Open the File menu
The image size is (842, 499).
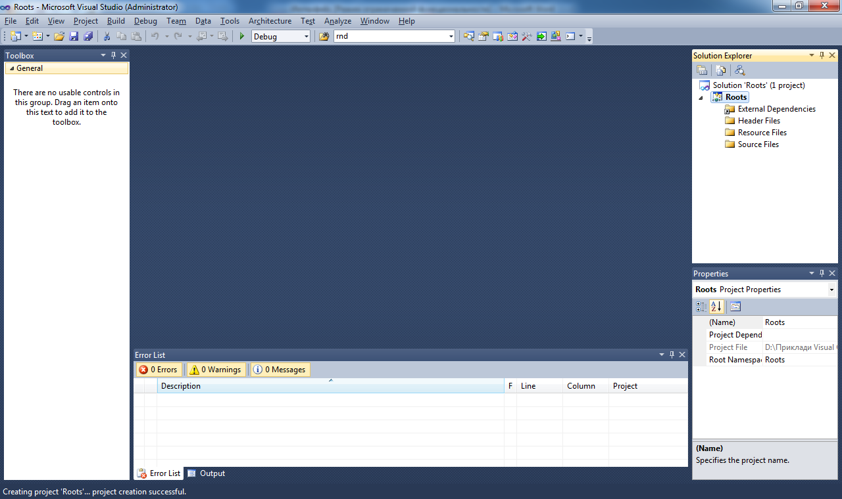(11, 21)
